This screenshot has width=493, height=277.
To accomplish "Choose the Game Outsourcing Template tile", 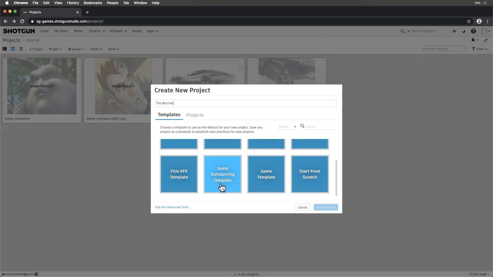I will [x=222, y=174].
